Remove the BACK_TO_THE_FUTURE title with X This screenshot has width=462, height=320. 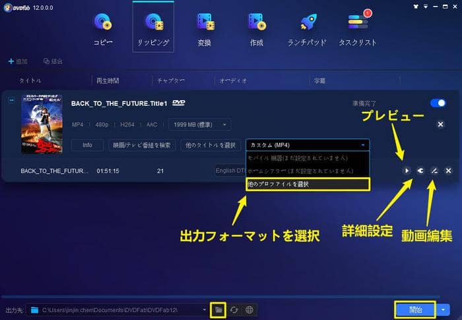point(440,124)
